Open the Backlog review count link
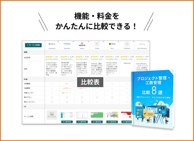This screenshot has width=194, height=141. 67,59
